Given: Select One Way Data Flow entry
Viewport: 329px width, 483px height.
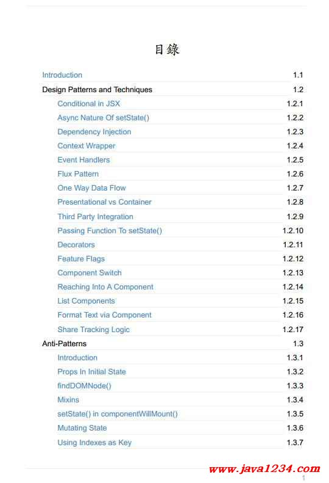Looking at the screenshot, I should [91, 188].
